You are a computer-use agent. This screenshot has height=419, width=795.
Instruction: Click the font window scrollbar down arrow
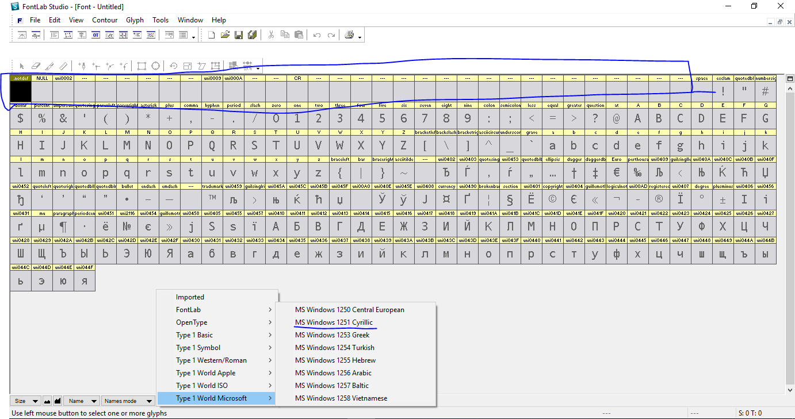tap(790, 390)
